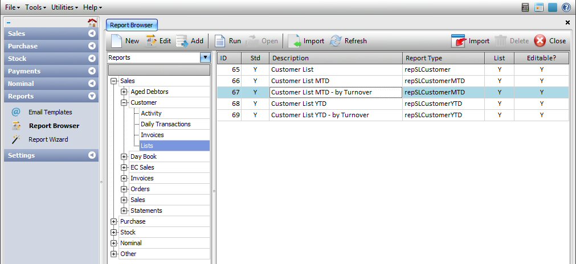Click the New report toolbar icon
Image resolution: width=576 pixels, height=264 pixels.
tap(116, 41)
